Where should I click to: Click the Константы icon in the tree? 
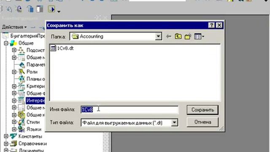[x=13, y=136]
